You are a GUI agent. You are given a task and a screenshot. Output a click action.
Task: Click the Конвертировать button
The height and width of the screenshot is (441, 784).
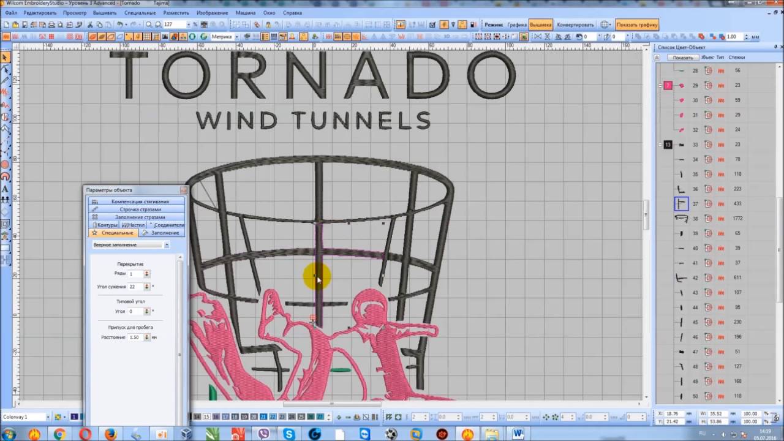575,24
